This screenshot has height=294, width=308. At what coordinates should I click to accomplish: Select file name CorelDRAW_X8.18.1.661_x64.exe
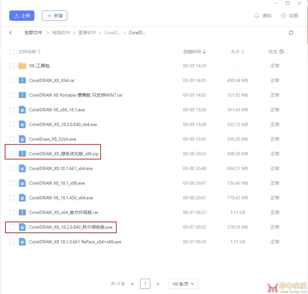click(61, 168)
